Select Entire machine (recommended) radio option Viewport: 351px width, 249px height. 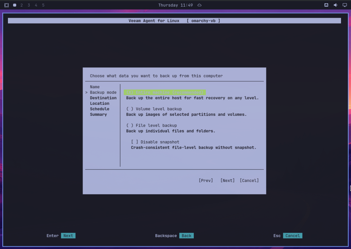coord(165,92)
